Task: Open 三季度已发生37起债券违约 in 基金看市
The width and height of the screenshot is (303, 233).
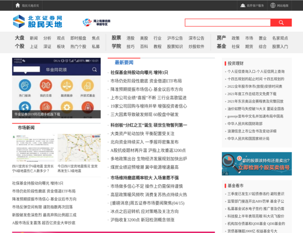Action: 256,194
